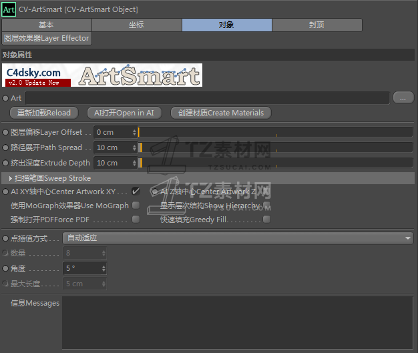This screenshot has height=353, width=418.
Task: Toggle the Center Artwork Z checkbox
Action: [x=266, y=191]
